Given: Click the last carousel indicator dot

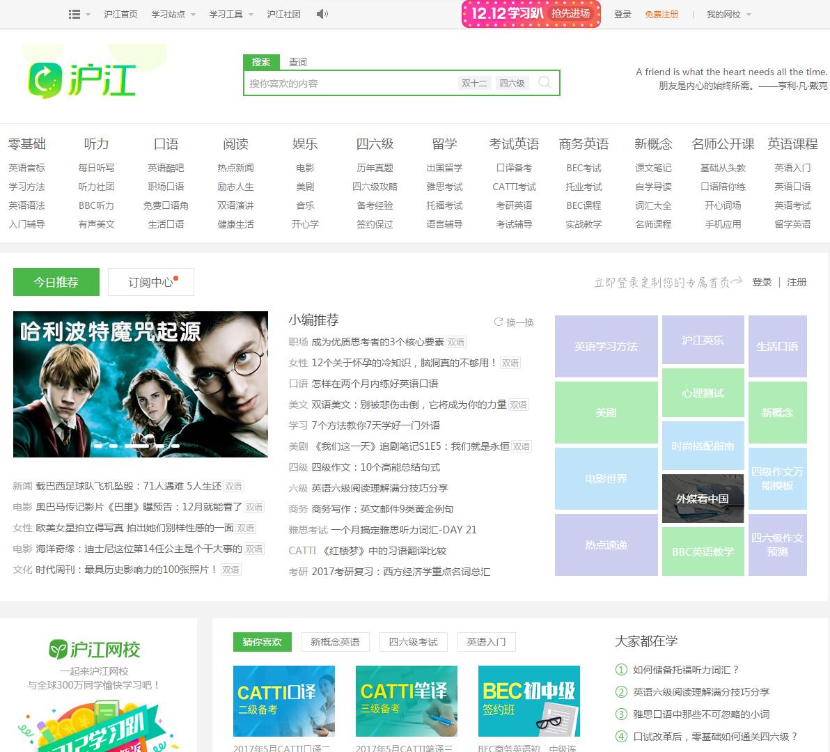Looking at the screenshot, I should tap(175, 446).
